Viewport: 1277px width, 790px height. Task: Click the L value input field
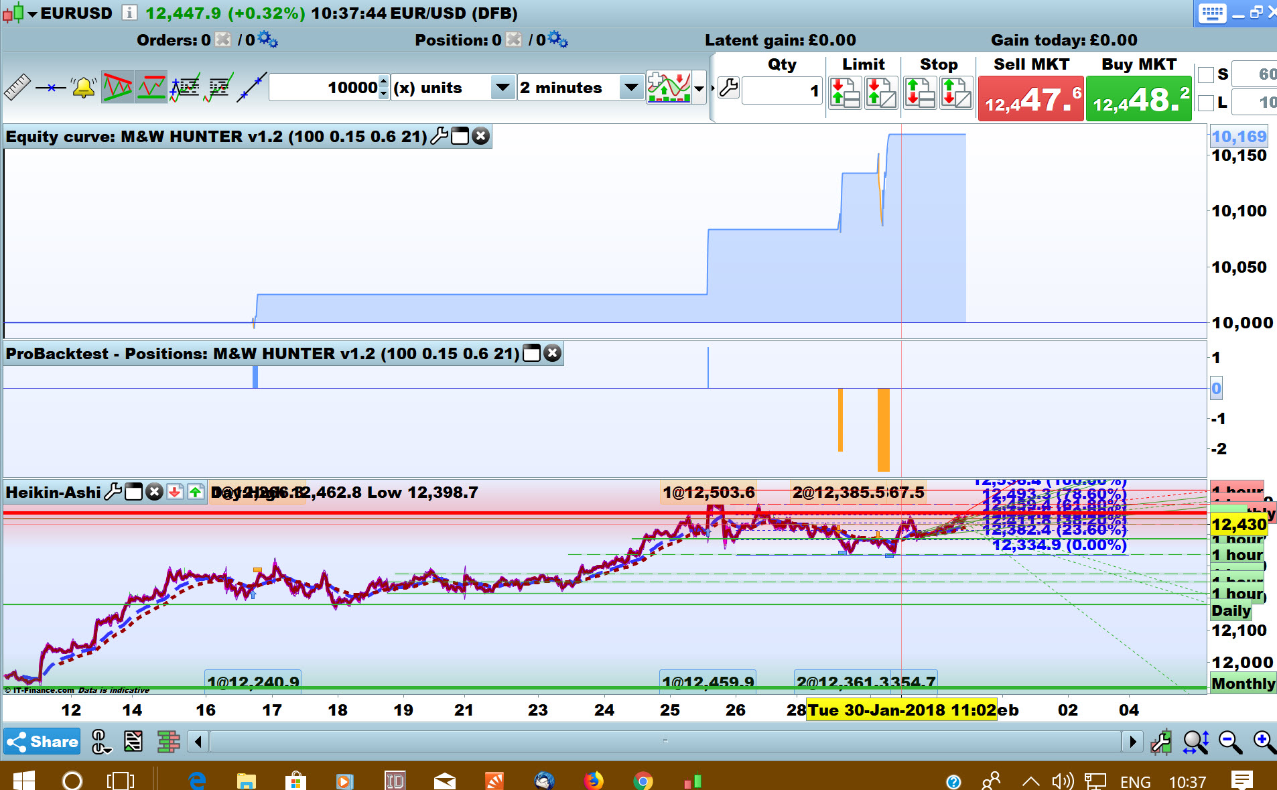coord(1254,103)
